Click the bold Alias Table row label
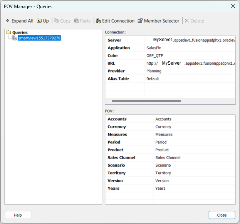Viewport: 240px width, 224px height. pyautogui.click(x=118, y=79)
